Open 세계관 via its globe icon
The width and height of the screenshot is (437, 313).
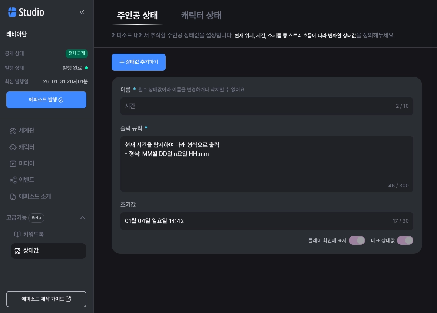point(13,131)
